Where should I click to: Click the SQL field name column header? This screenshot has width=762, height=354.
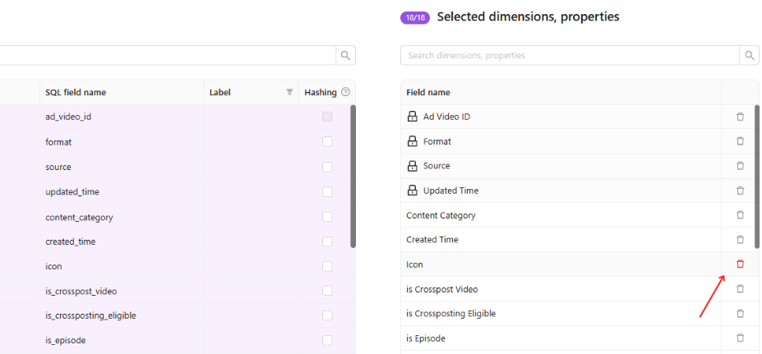click(x=76, y=92)
